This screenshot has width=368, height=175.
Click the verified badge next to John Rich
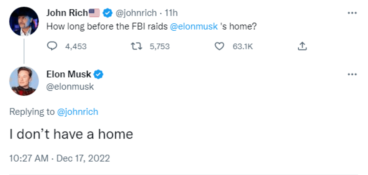(108, 13)
